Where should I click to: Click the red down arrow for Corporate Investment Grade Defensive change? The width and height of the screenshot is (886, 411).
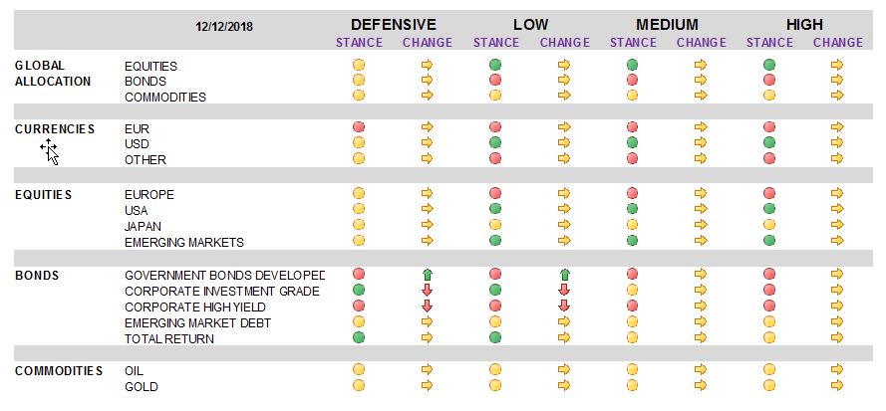coord(428,291)
